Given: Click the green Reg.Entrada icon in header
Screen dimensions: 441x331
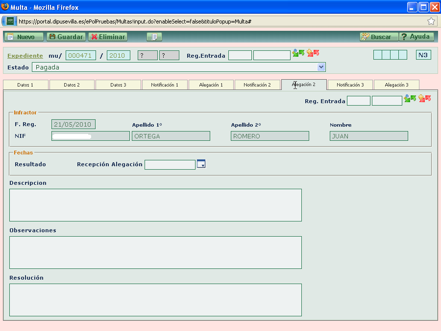Looking at the screenshot, I should pos(298,53).
